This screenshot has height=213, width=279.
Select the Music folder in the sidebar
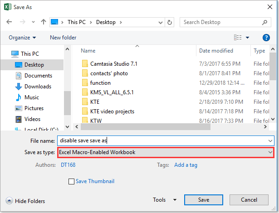(x=31, y=97)
